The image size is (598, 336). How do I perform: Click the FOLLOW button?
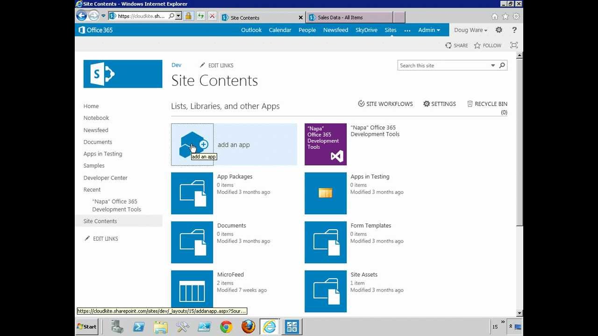coord(487,45)
